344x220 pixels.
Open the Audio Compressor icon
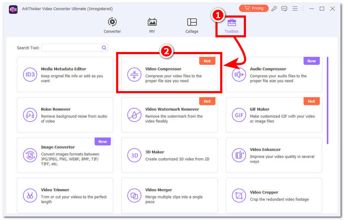239,74
